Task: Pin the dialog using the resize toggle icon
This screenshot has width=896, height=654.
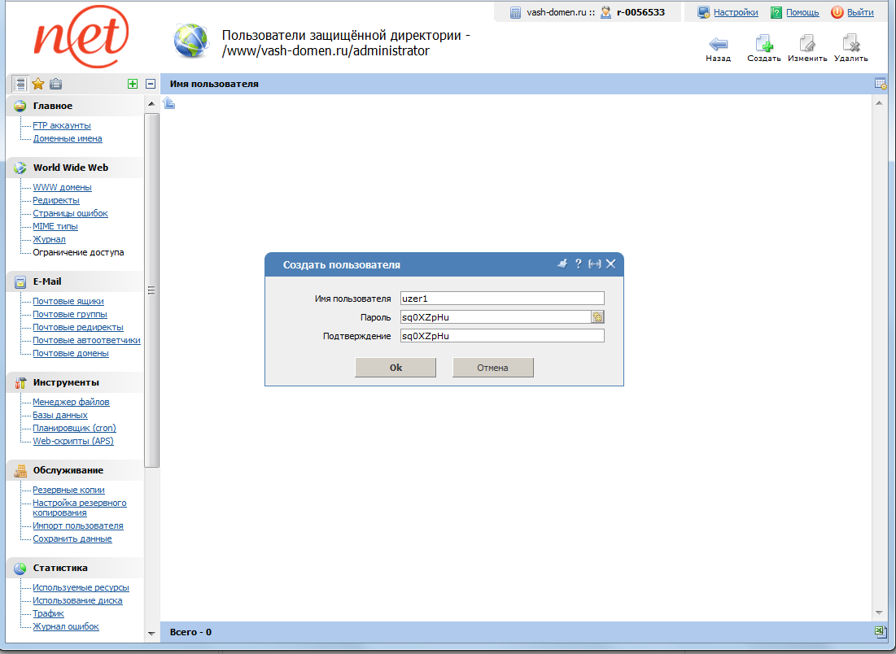Action: click(595, 264)
